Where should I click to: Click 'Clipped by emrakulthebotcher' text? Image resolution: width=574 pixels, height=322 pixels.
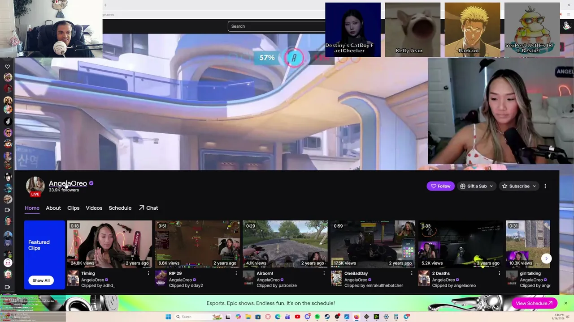pyautogui.click(x=374, y=286)
